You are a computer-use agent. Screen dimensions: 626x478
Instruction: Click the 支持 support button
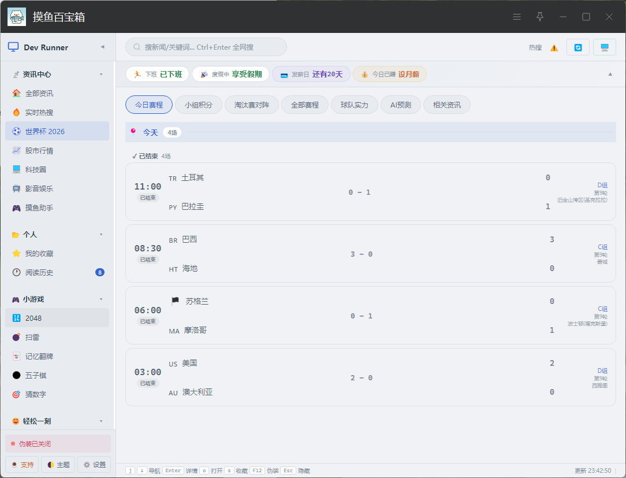(22, 464)
